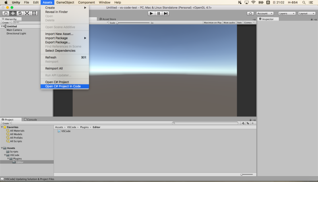Image resolution: width=318 pixels, height=198 pixels.
Task: Select the VSCode script asset
Action: [64, 131]
